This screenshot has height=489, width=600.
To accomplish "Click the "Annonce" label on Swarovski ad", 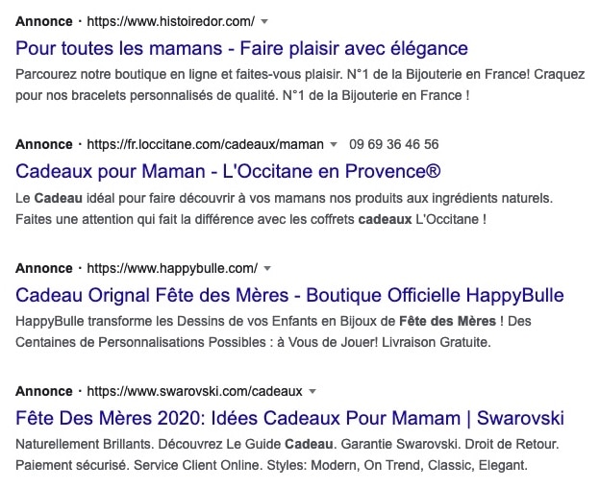I will pyautogui.click(x=44, y=391).
